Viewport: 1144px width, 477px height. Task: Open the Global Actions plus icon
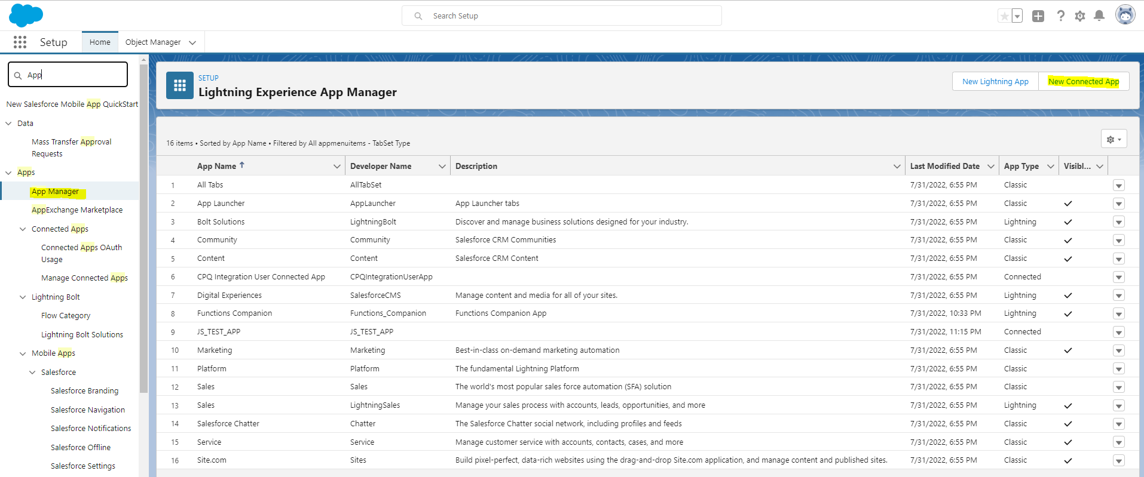pos(1038,16)
